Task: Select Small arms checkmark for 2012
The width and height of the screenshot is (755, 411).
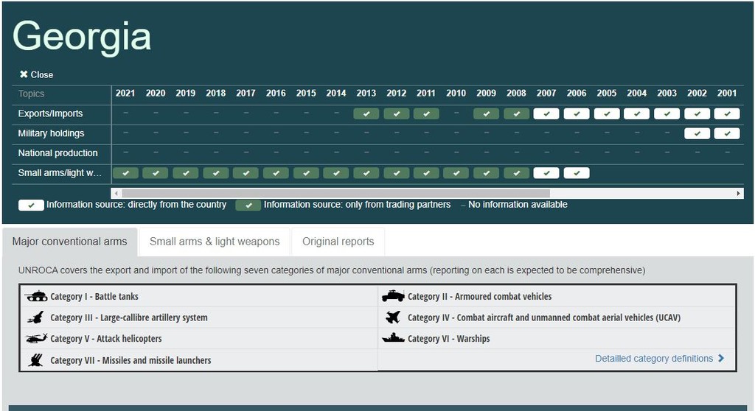Action: pos(396,173)
